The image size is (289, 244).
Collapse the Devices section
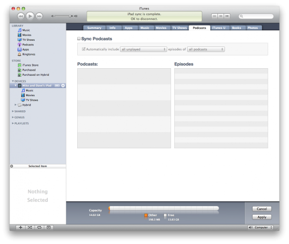pos(13,81)
